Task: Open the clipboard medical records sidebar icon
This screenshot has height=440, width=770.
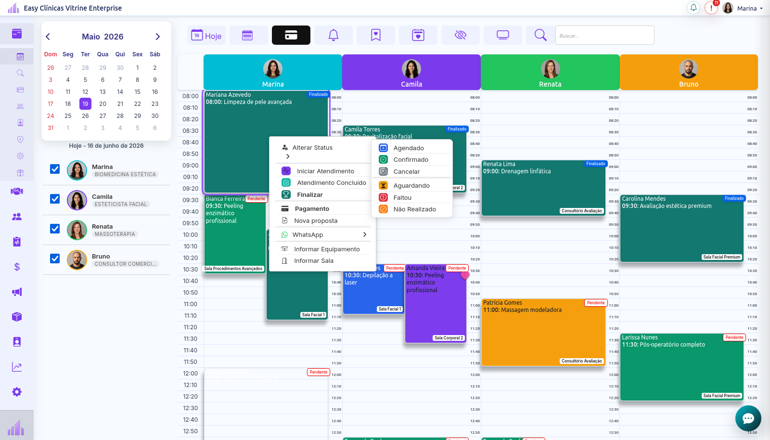Action: point(17,242)
